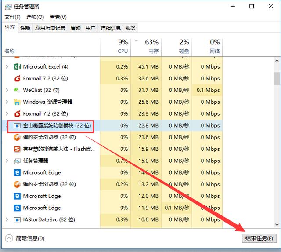Click the vertical scrollbar thumb
The image size is (281, 252).
[x=277, y=78]
